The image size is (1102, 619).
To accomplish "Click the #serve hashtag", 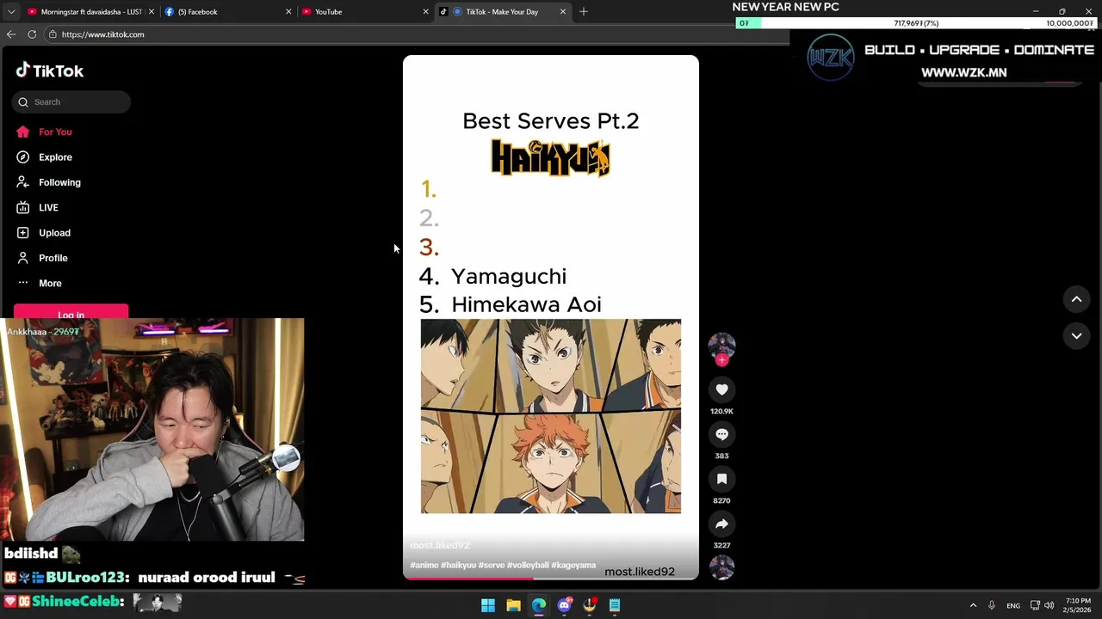I will (492, 566).
